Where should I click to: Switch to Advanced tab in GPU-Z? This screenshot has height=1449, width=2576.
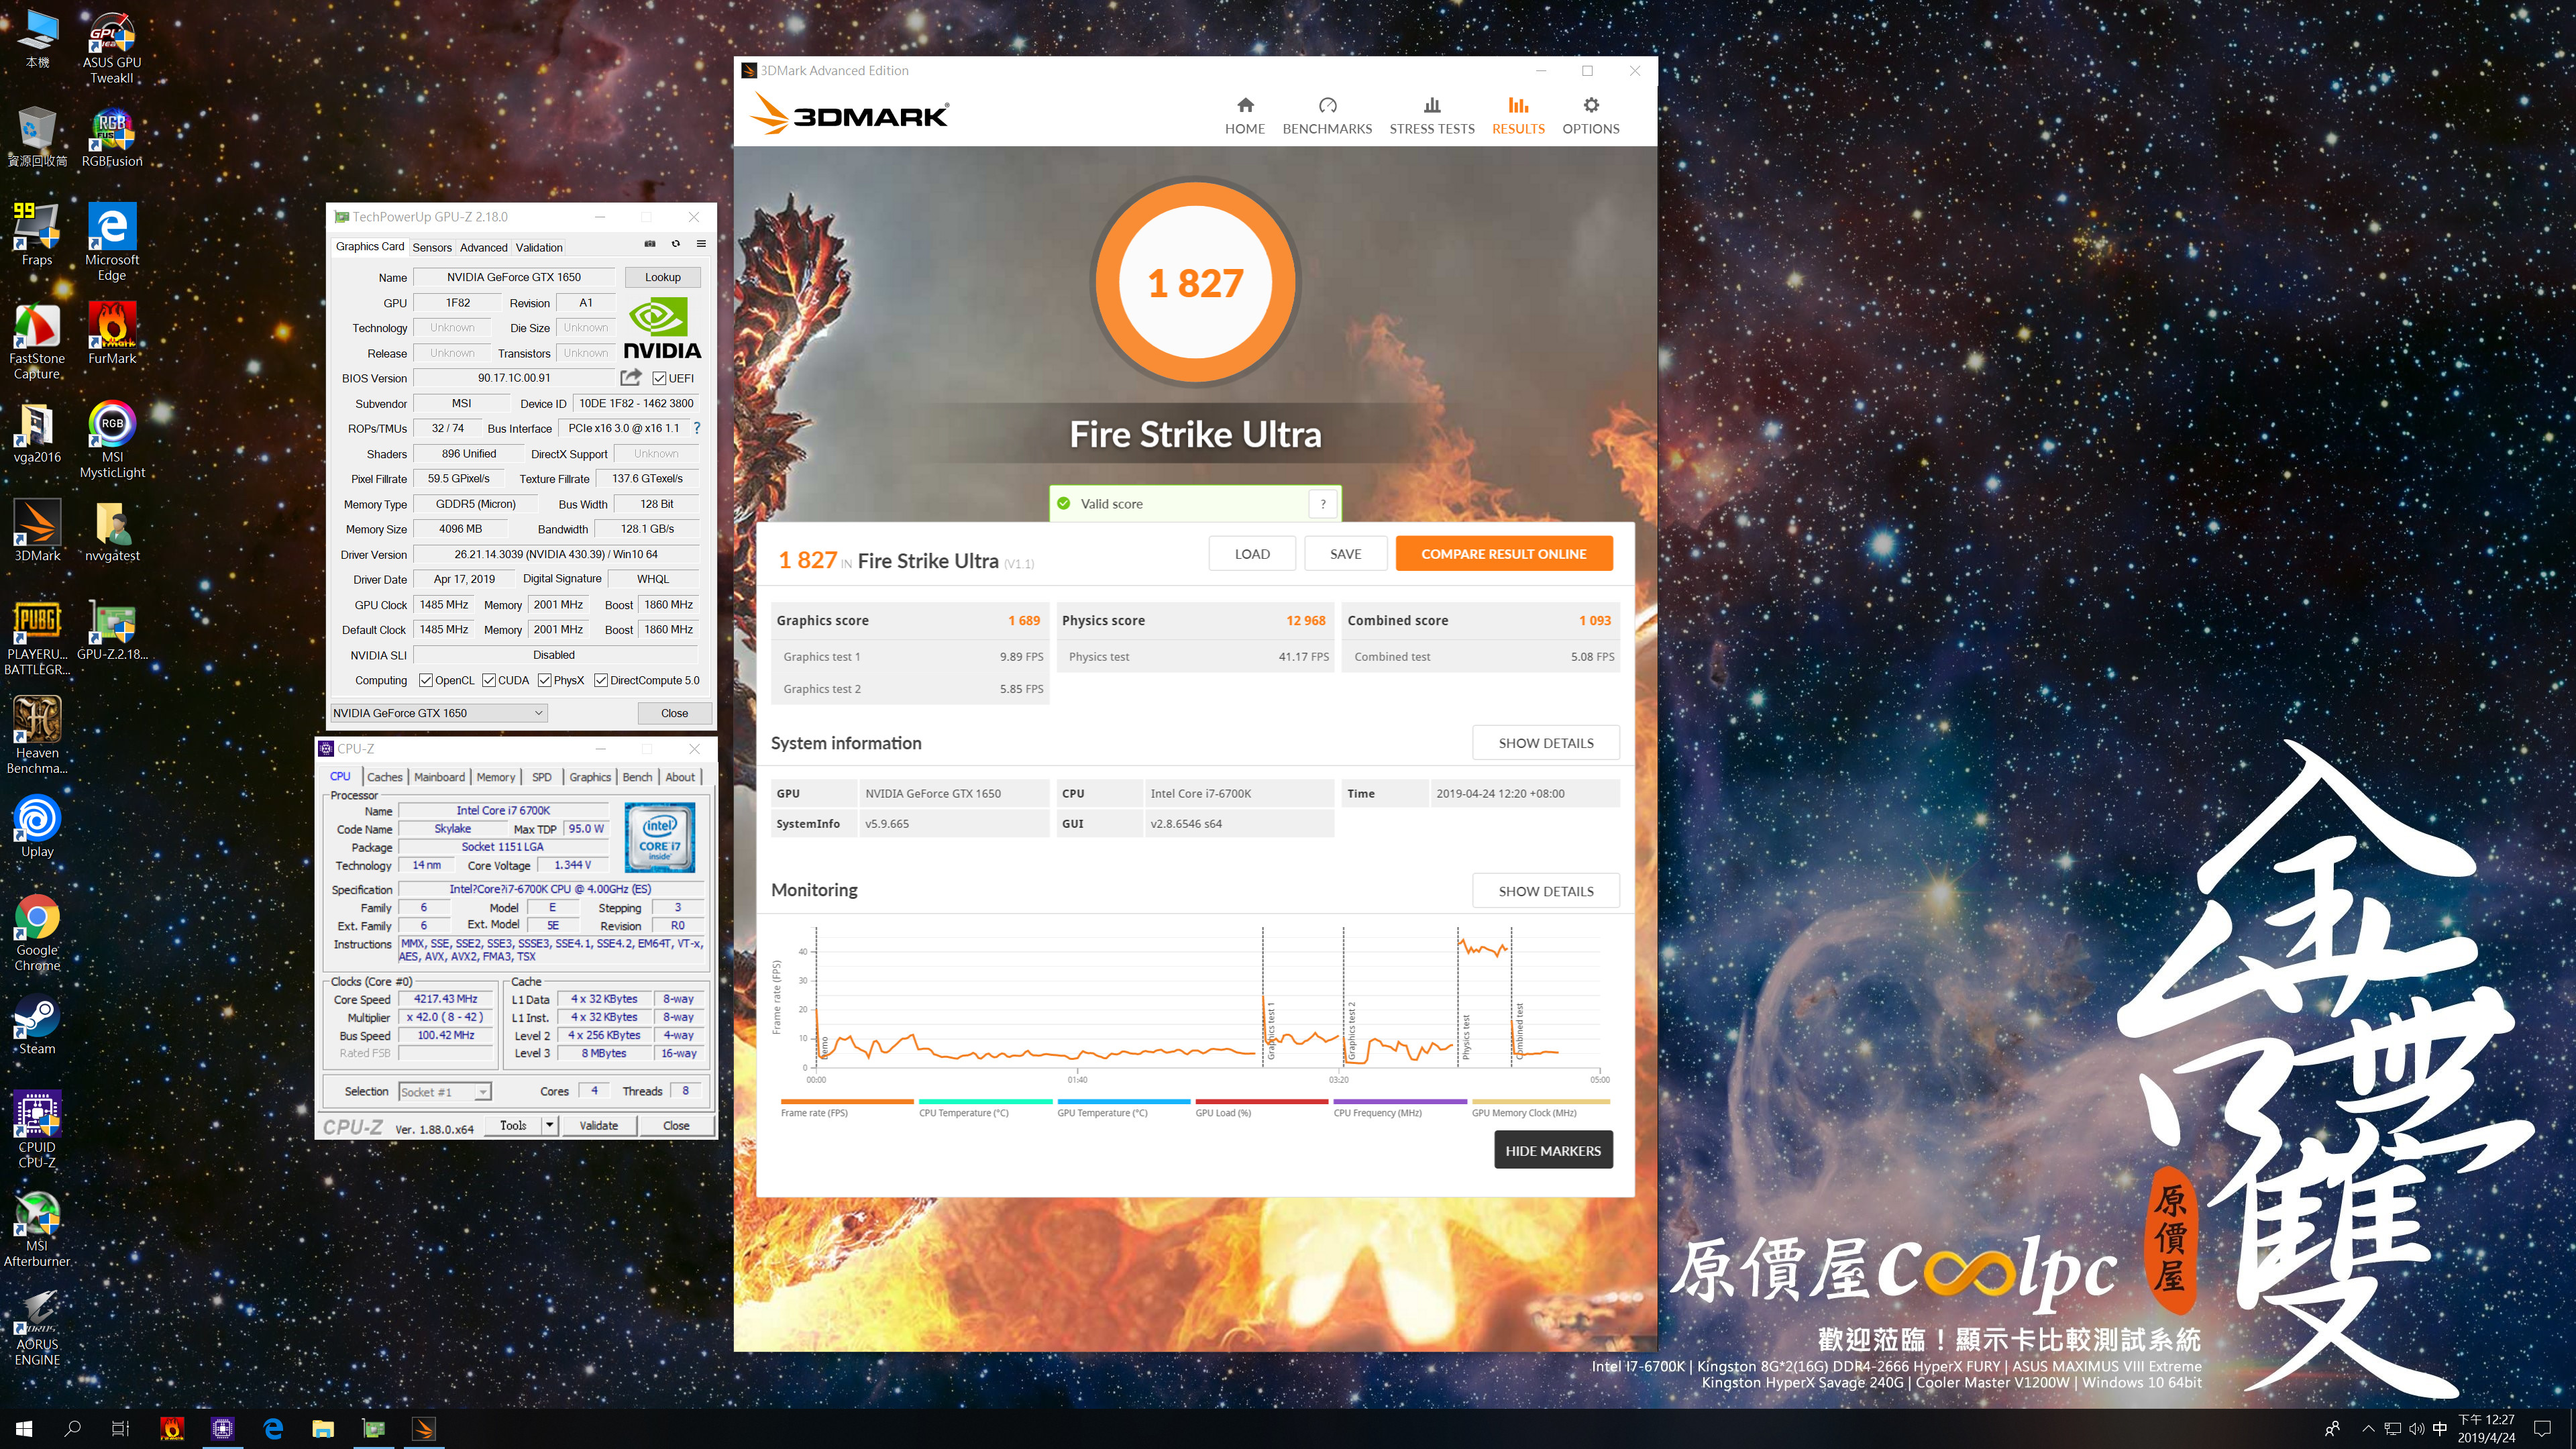483,248
